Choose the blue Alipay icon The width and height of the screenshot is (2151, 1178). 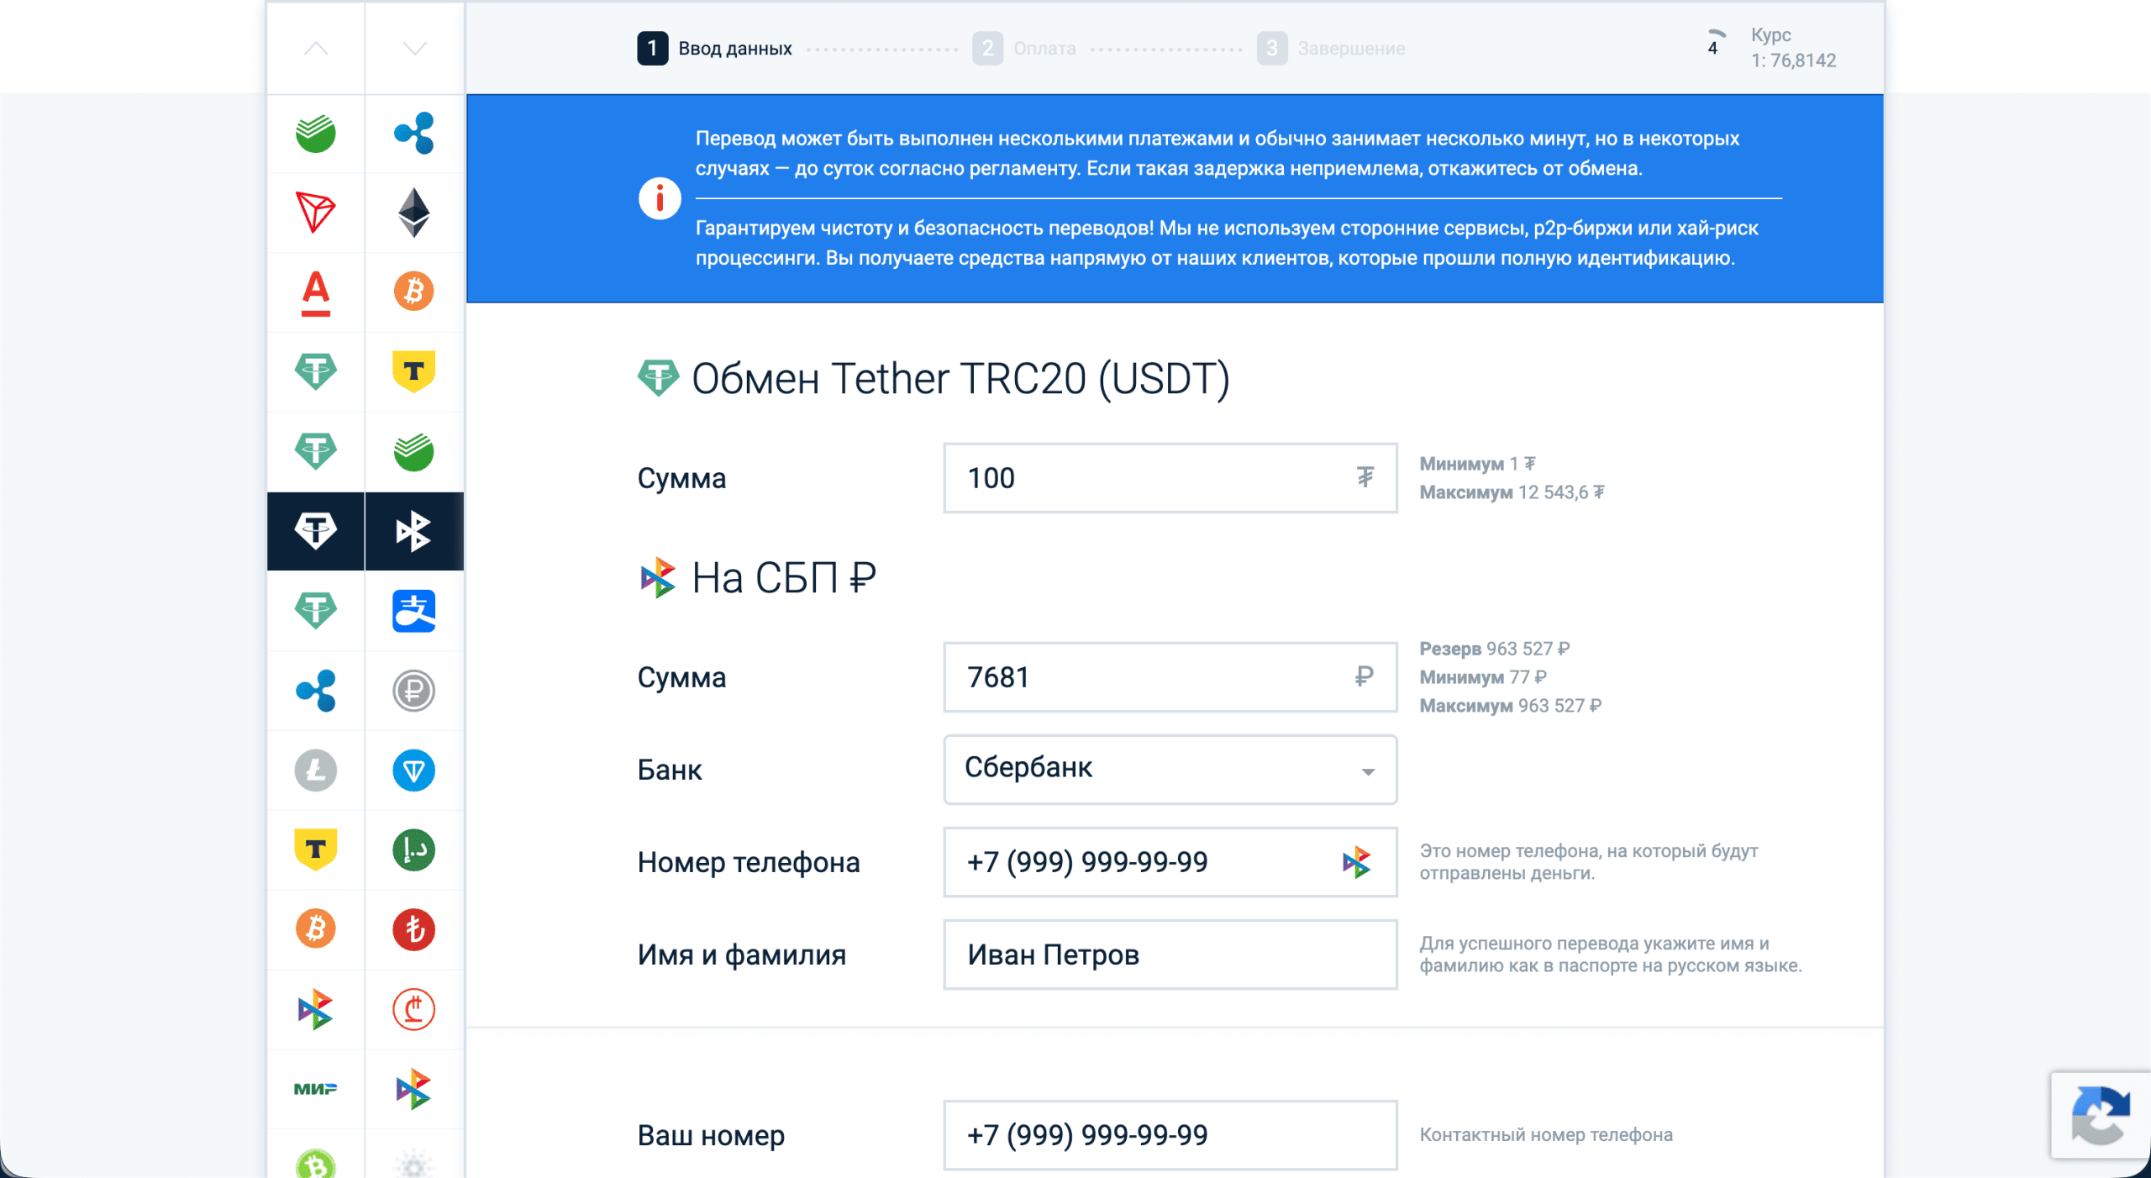[413, 611]
